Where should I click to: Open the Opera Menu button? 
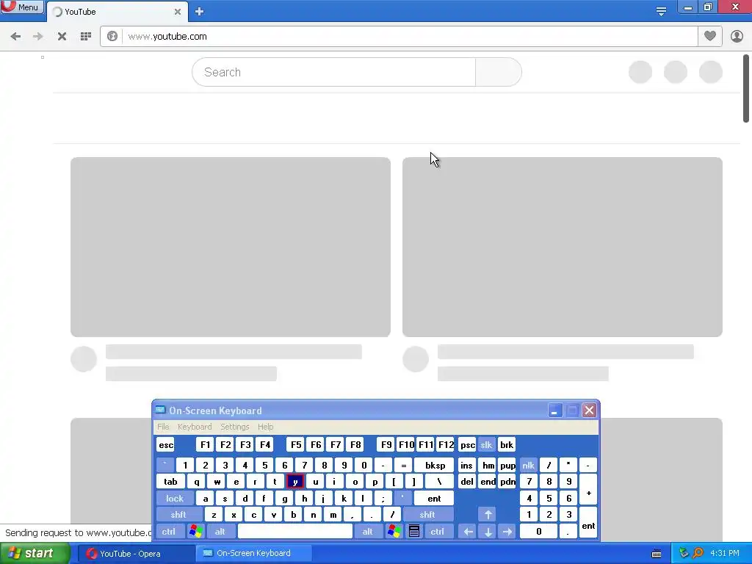click(x=21, y=7)
